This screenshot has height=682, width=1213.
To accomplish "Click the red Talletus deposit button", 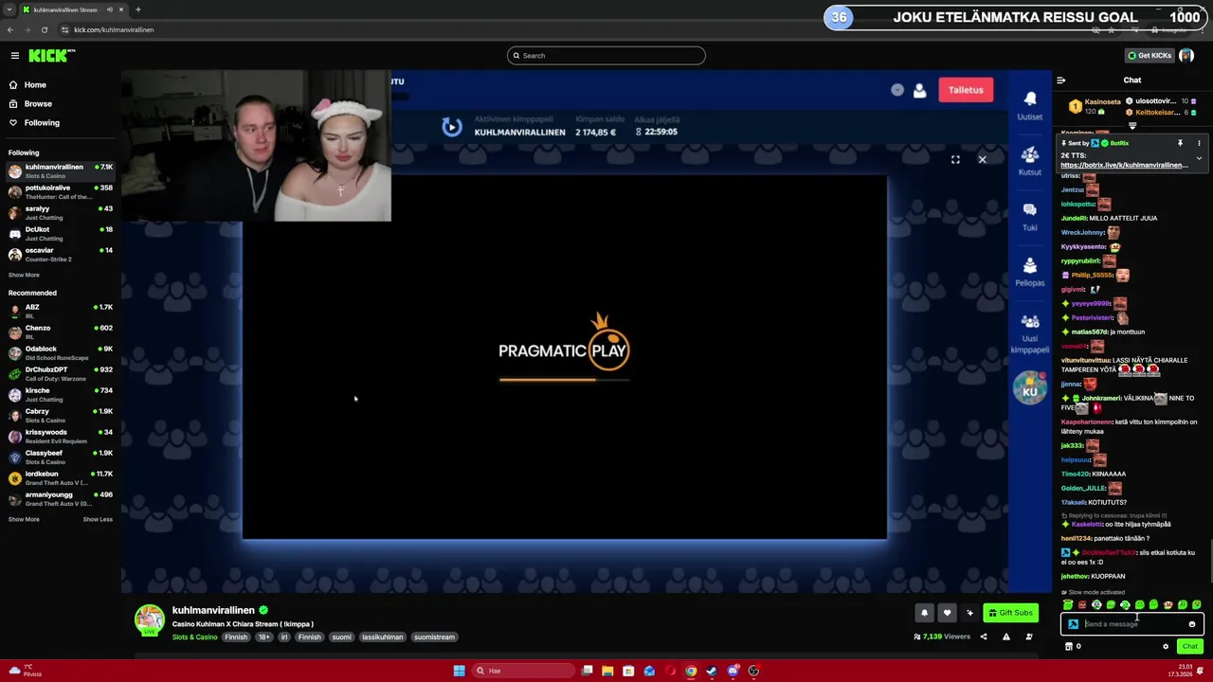I will 966,90.
